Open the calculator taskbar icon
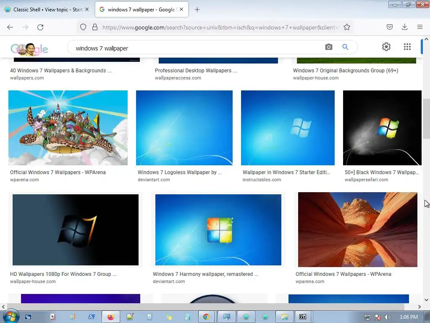Image resolution: width=430 pixels, height=323 pixels. point(149,317)
